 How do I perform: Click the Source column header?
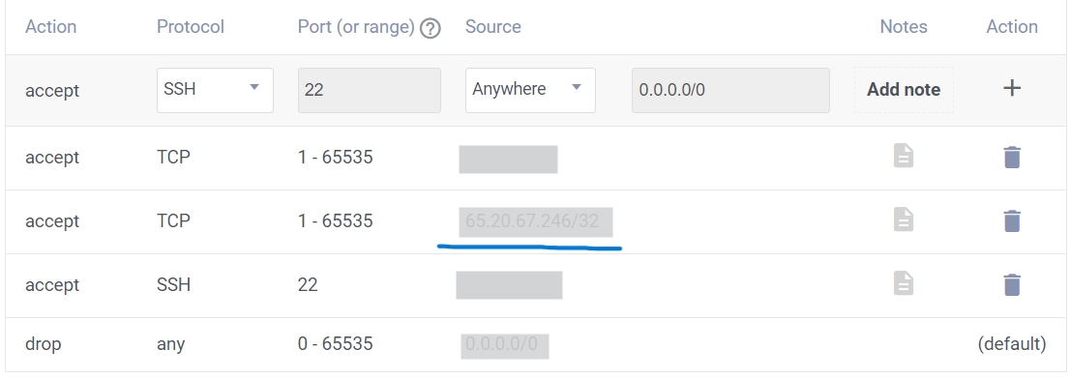click(492, 26)
